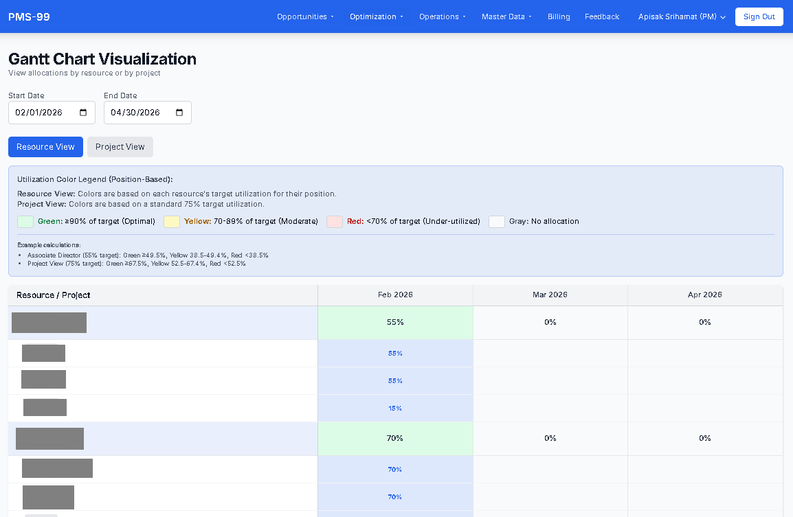Select the Resource View button

(x=45, y=146)
